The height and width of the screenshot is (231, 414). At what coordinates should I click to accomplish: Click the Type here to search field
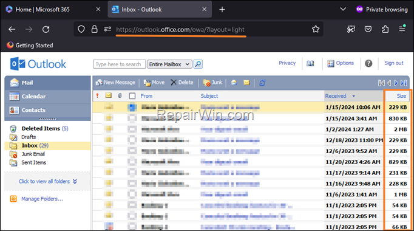point(119,64)
